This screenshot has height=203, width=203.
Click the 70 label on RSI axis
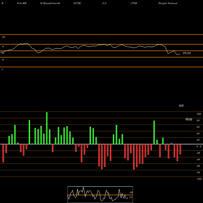(x=3, y=47)
